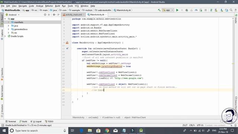Click Attach debugger to Android process icon
This screenshot has height=134, width=238.
(201, 10)
